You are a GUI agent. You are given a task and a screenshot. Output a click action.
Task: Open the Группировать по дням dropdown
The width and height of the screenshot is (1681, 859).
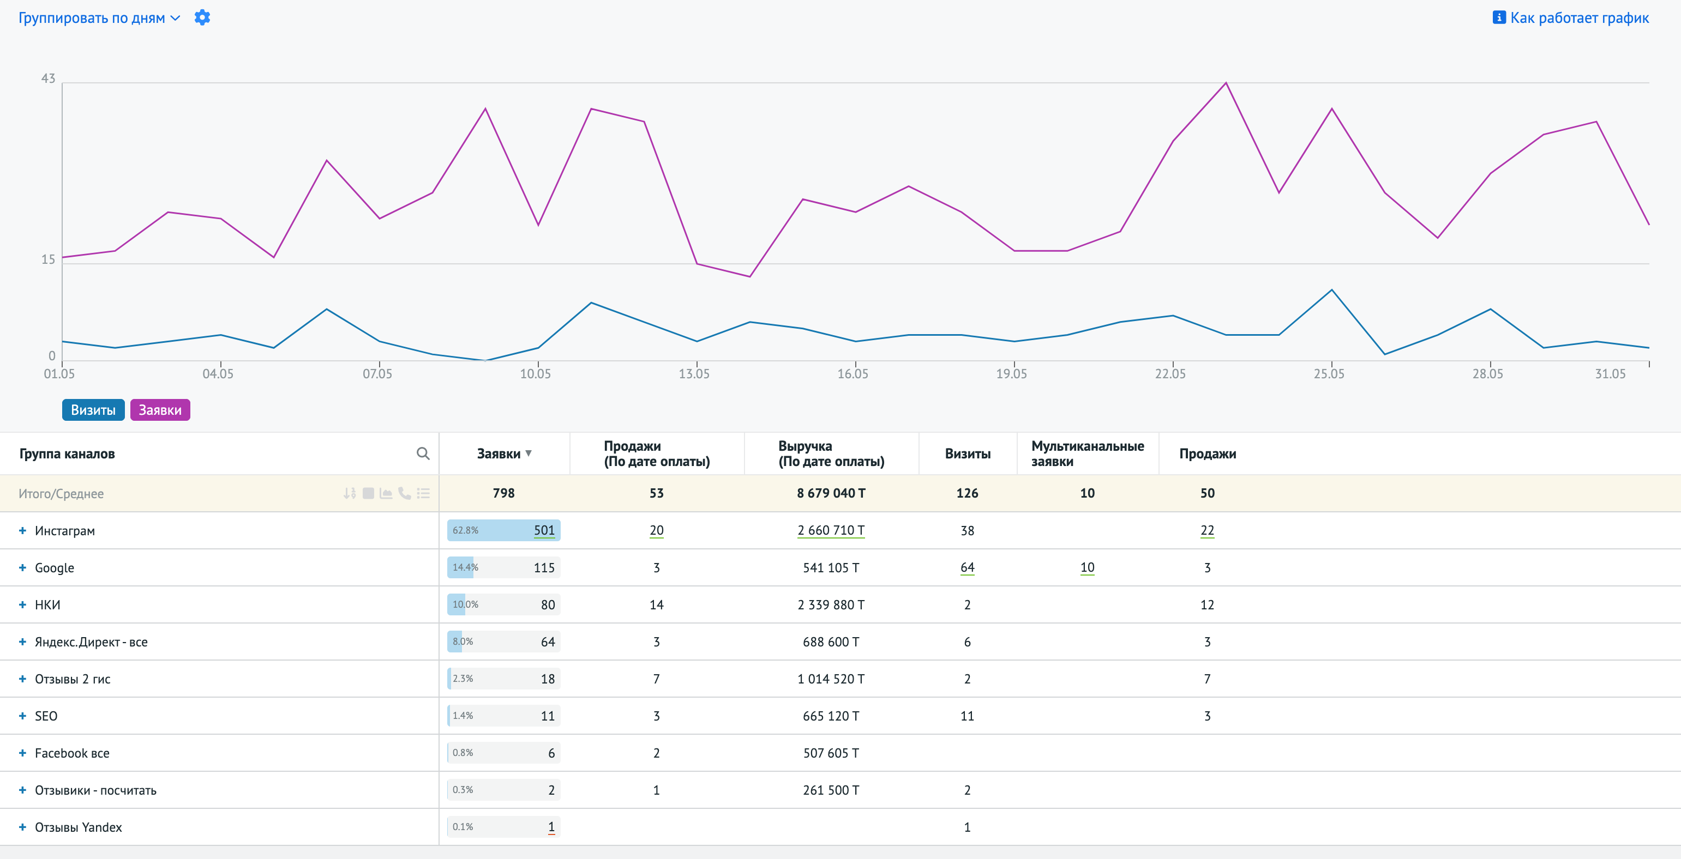99,17
